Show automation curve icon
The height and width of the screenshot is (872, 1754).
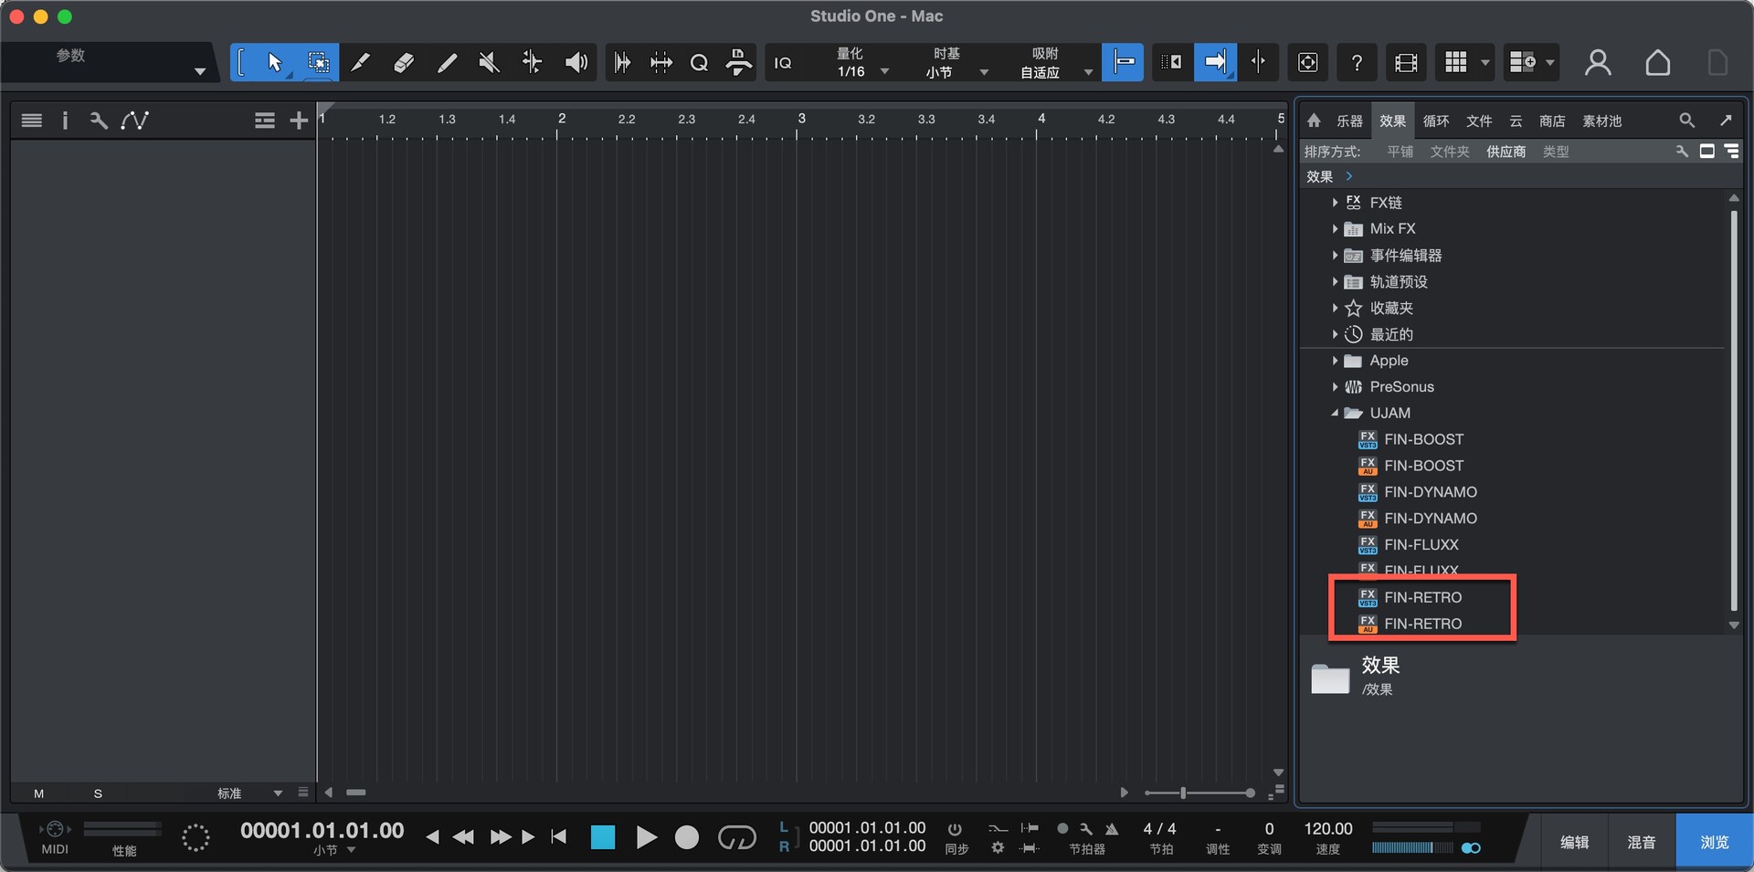click(134, 121)
